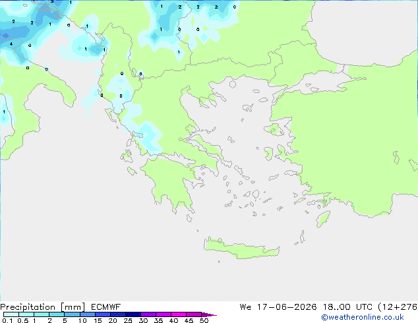The width and height of the screenshot is (418, 323).
Task: Click the '0.5' legend scale number
Action: pyautogui.click(x=23, y=320)
